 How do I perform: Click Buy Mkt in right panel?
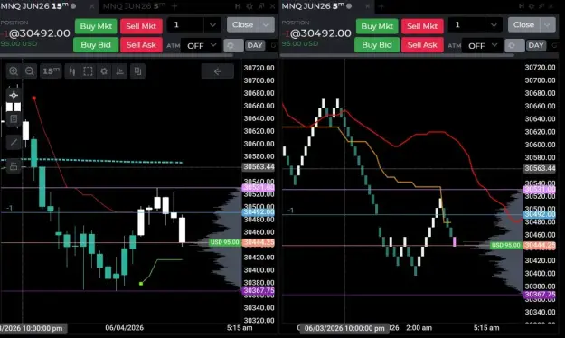coord(377,26)
